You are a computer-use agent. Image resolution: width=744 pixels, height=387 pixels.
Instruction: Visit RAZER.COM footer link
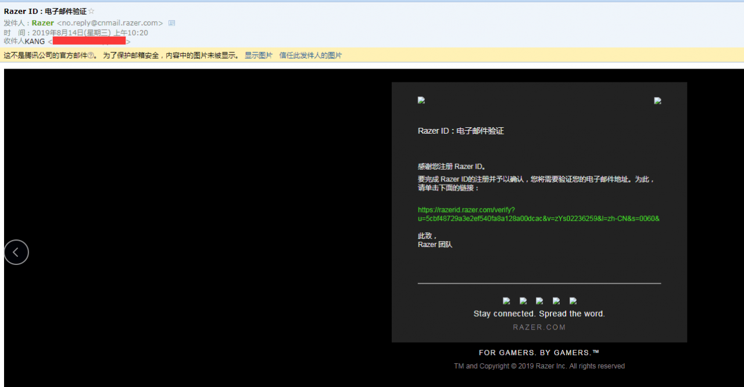pyautogui.click(x=539, y=327)
